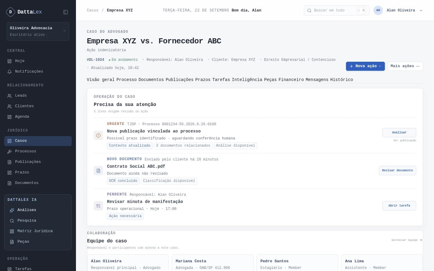
Task: Open Pedro Santos team card
Action: pyautogui.click(x=297, y=263)
